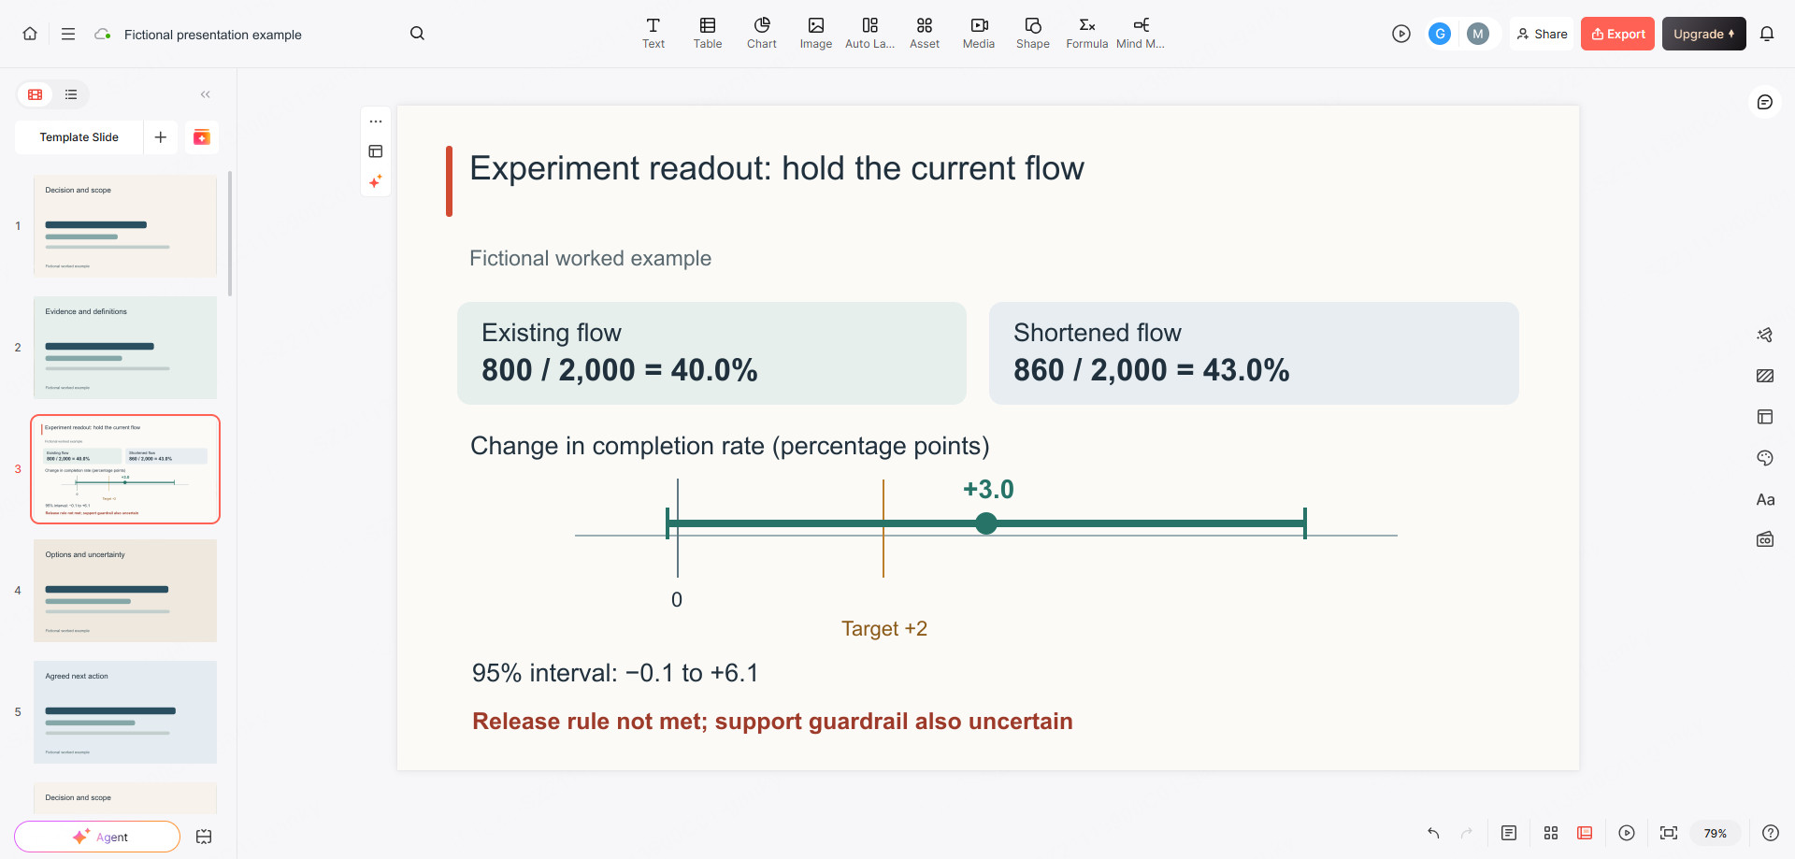Switch to grid overview of slides
This screenshot has width=1795, height=859.
pos(1551,833)
